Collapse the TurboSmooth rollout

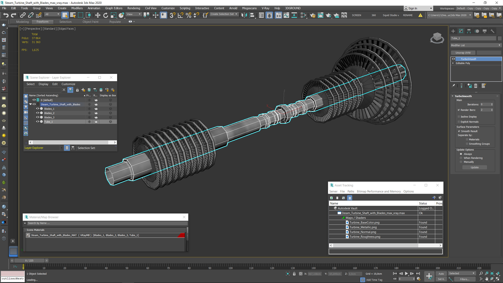(x=452, y=96)
